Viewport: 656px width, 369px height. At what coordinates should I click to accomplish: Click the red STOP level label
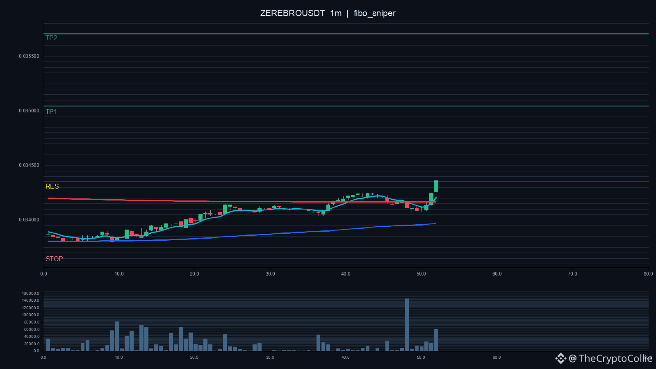click(54, 259)
